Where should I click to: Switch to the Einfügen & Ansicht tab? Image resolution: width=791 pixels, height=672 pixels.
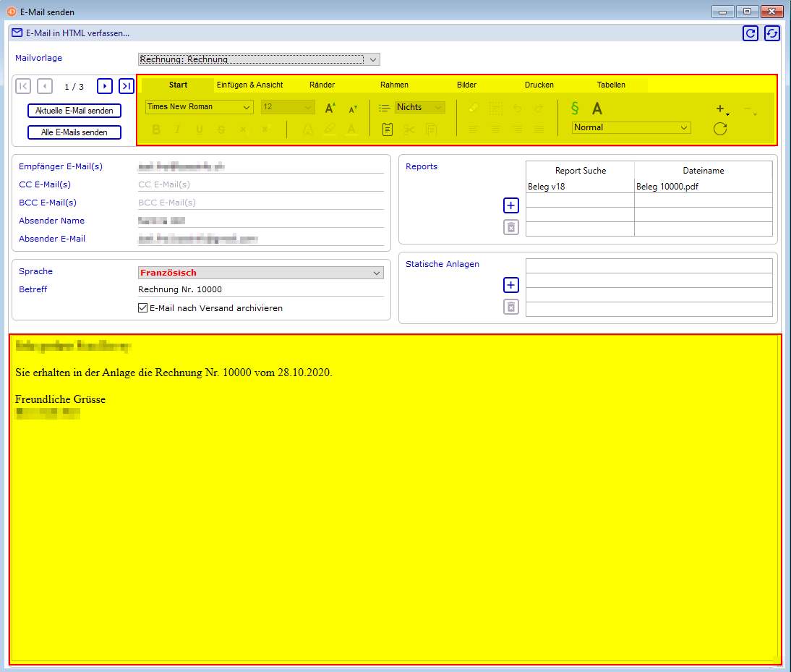pyautogui.click(x=250, y=85)
